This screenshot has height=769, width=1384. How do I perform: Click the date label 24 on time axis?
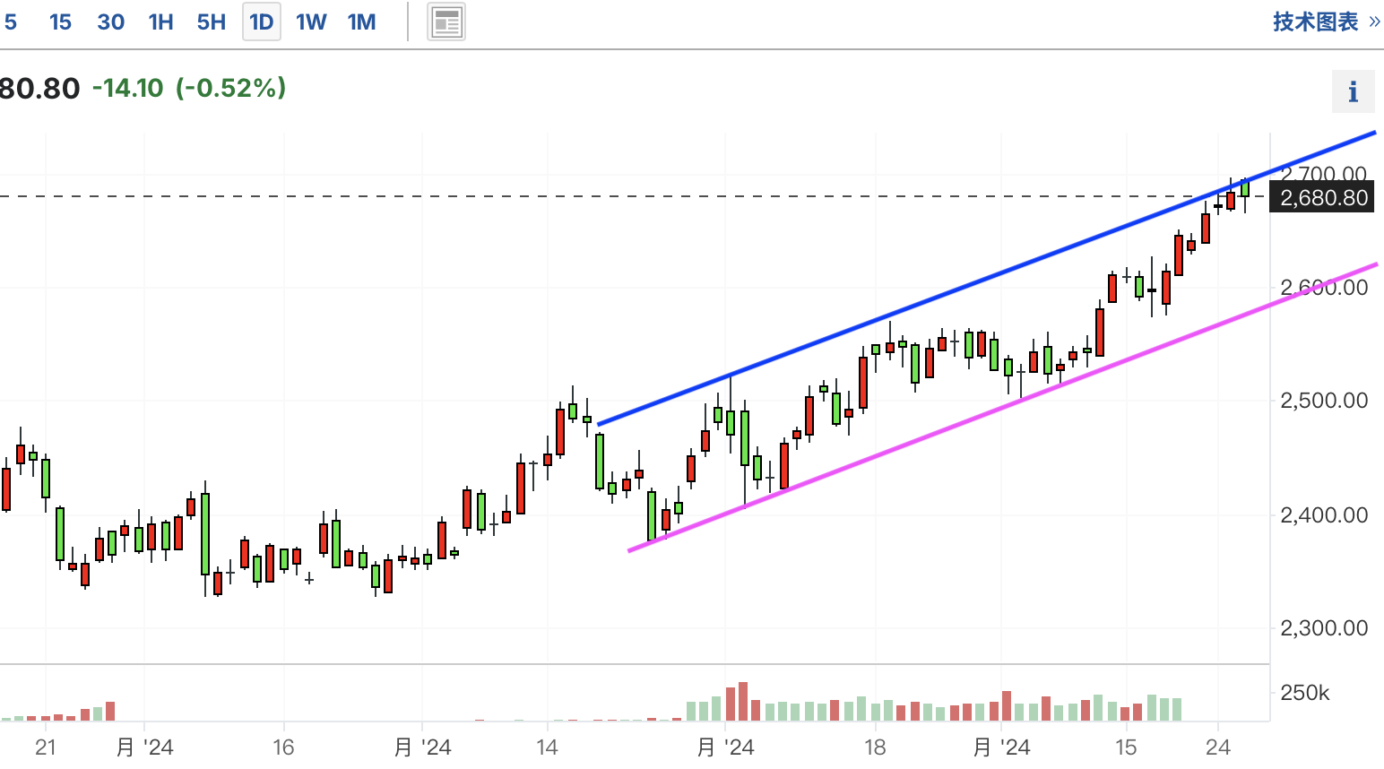point(1218,747)
